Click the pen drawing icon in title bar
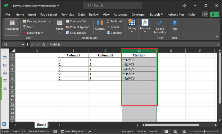The width and height of the screenshot is (222, 134). [x=184, y=6]
